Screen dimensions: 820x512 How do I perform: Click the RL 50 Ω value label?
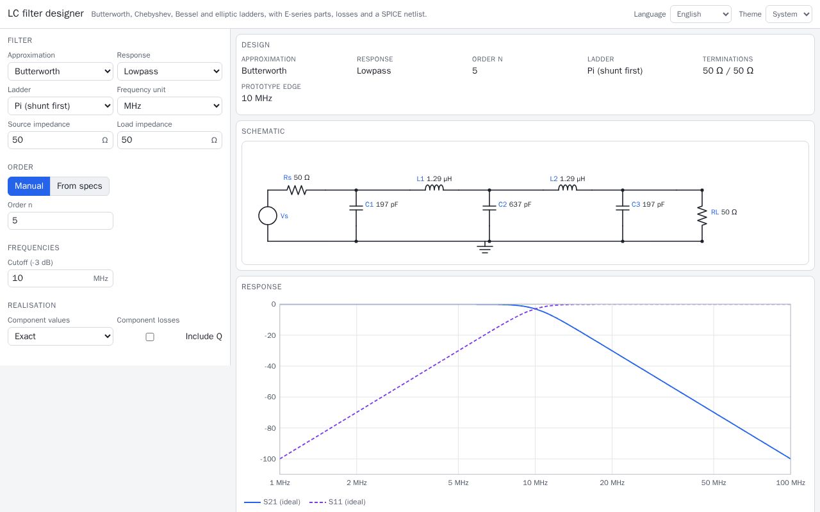pos(724,212)
